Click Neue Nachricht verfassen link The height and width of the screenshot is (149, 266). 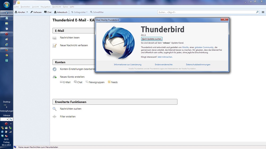coord(74,45)
